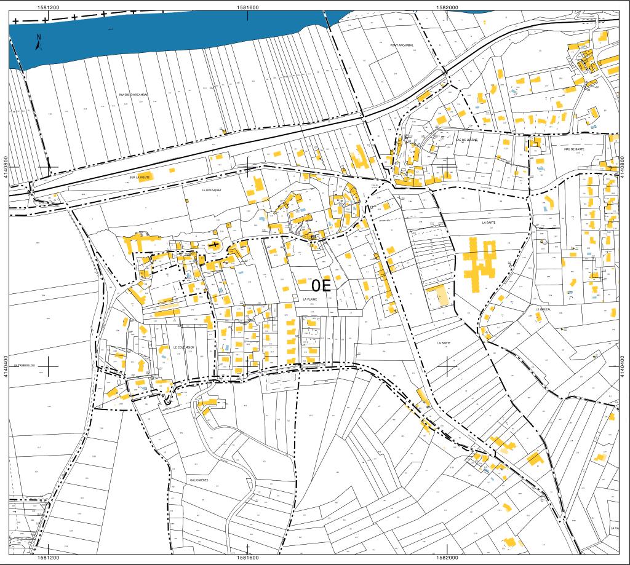Click the 4140400 coordinate on left edge

tap(5, 366)
